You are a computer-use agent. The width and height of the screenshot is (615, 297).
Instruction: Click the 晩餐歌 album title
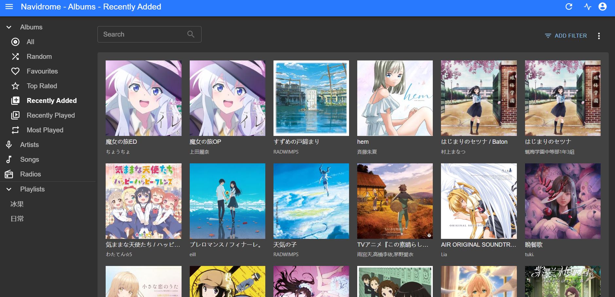[534, 245]
